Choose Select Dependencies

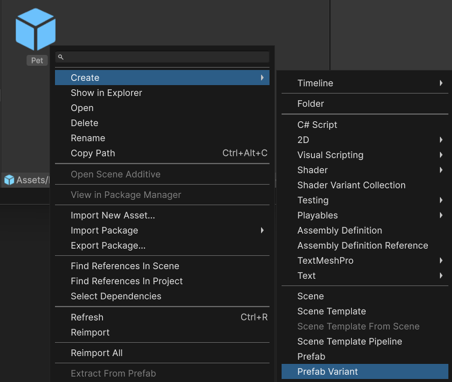pos(162,296)
